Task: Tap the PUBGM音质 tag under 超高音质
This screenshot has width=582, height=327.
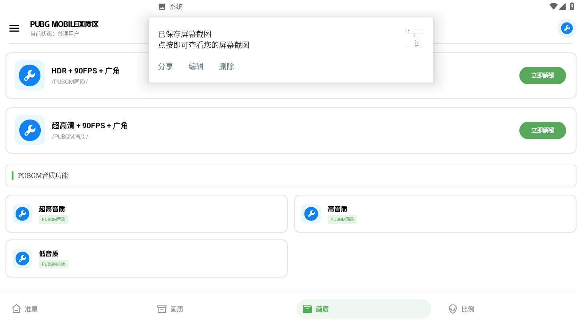Action: 53,219
